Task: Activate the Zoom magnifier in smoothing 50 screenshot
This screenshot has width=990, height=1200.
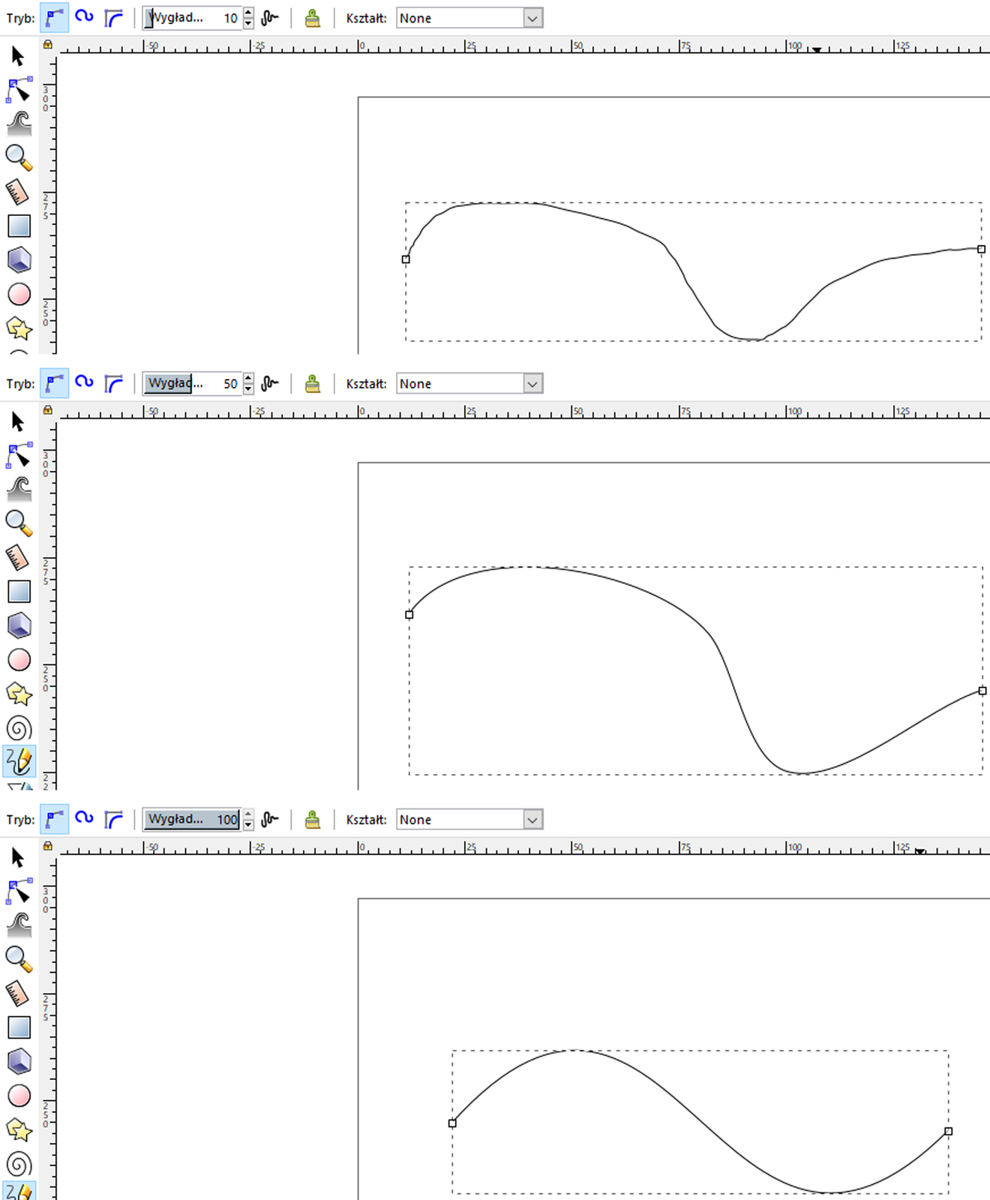Action: (19, 523)
